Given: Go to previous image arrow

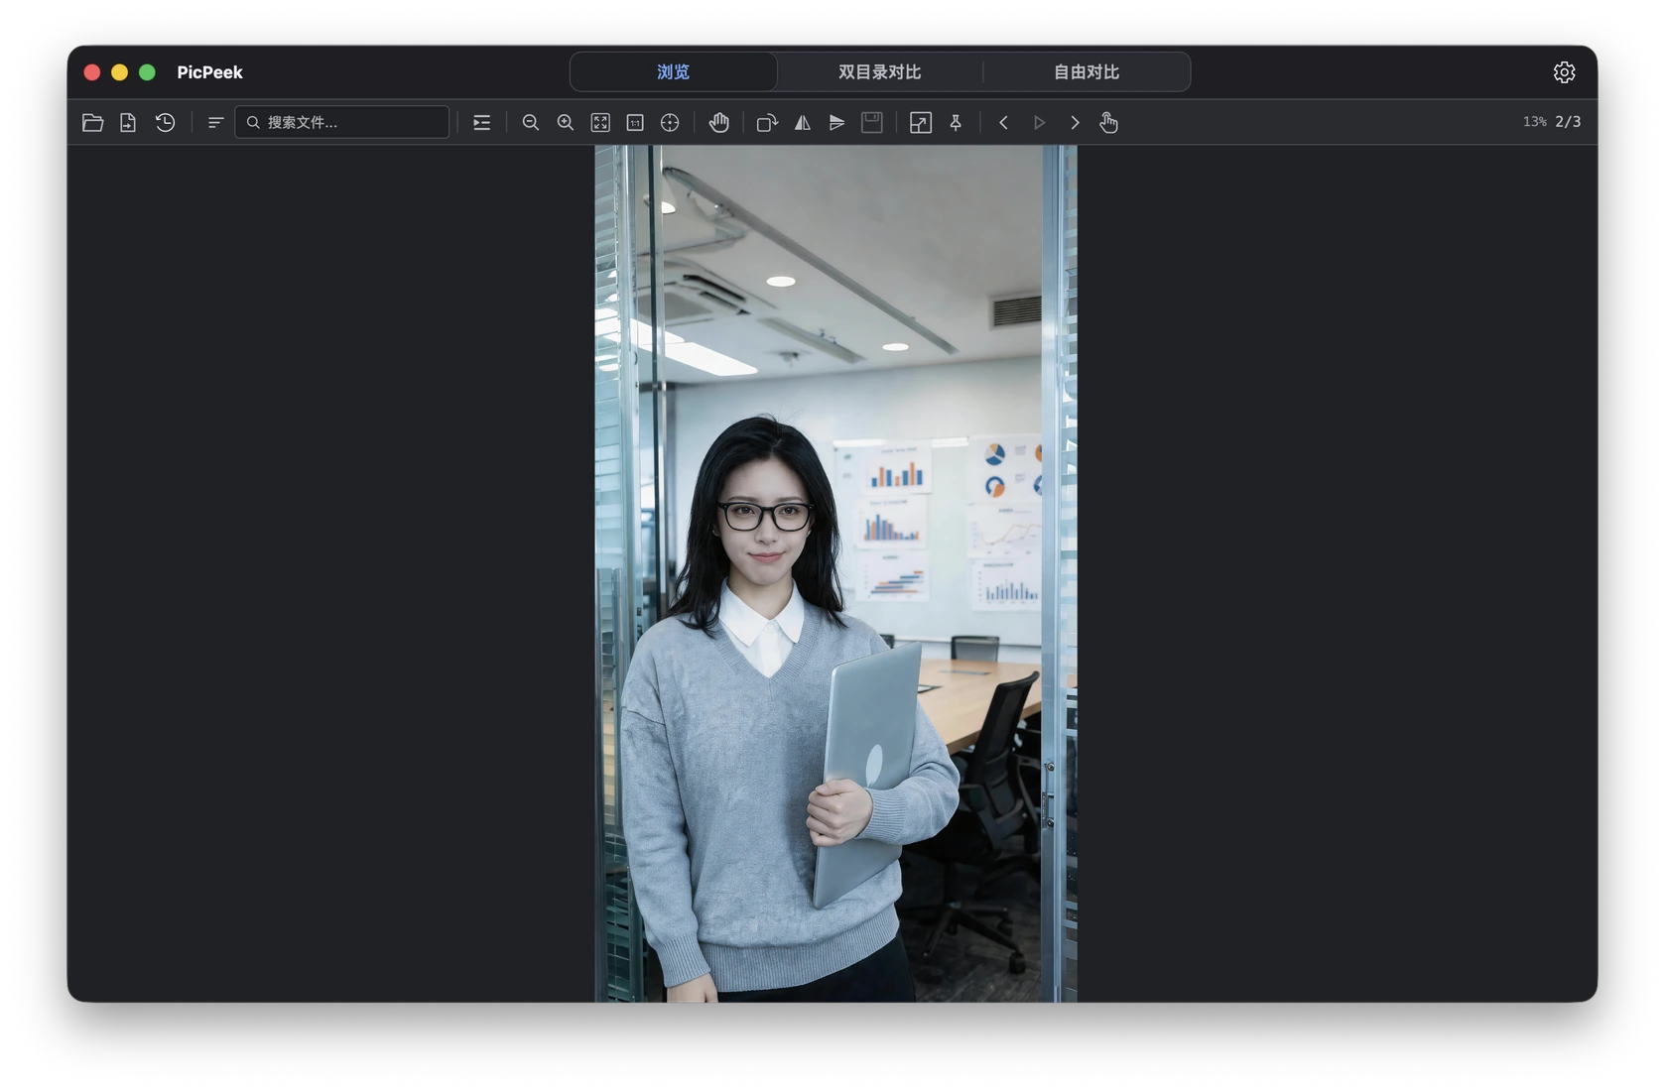Looking at the screenshot, I should (1004, 122).
